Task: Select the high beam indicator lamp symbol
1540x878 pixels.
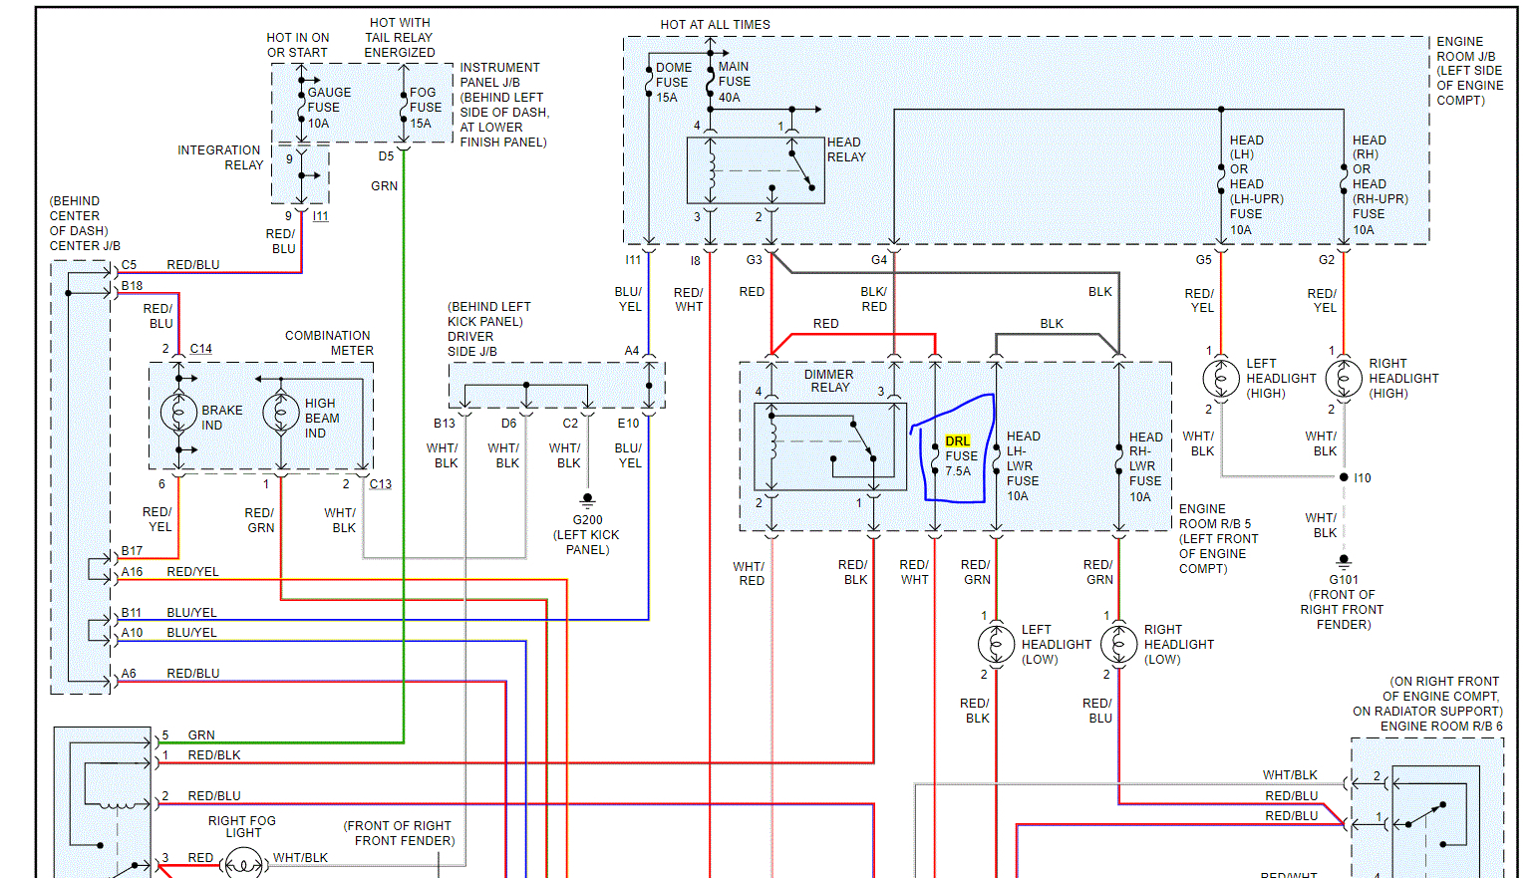Action: point(281,411)
